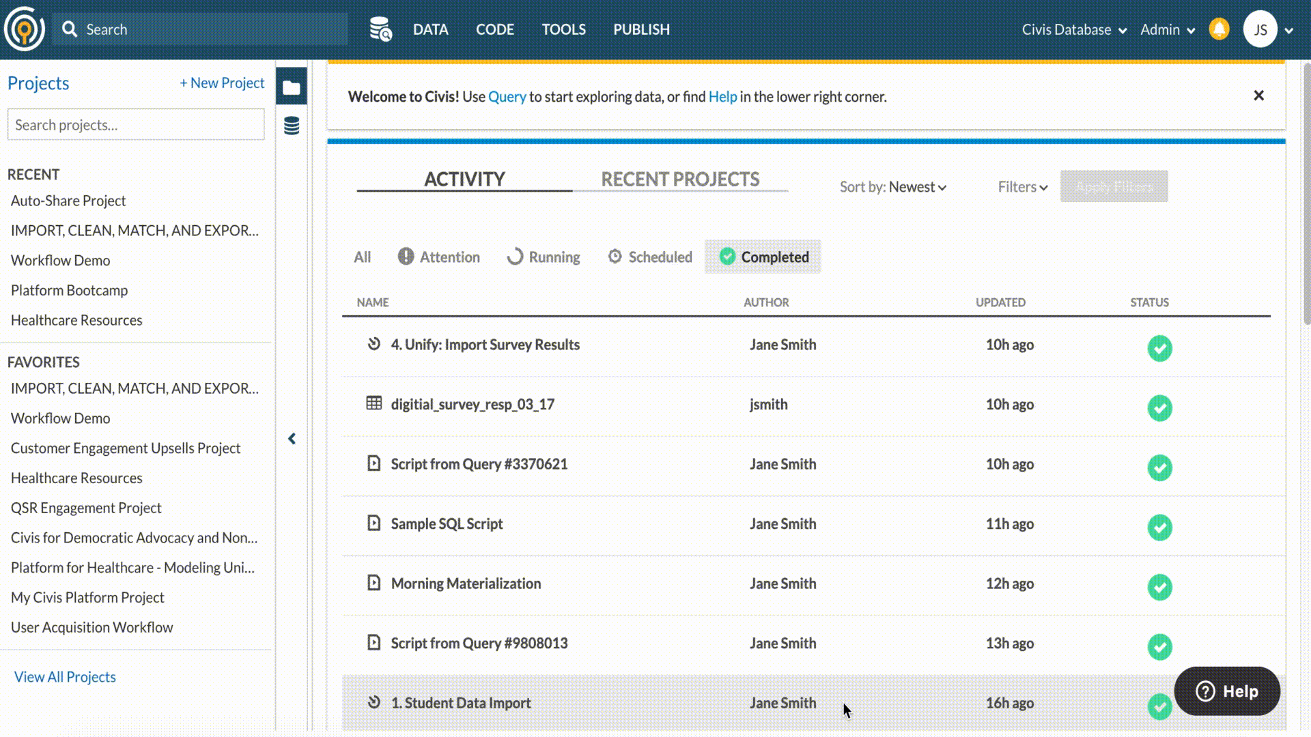Viewport: 1311px width, 737px height.
Task: Click the Attention exclamation icon
Action: (406, 256)
